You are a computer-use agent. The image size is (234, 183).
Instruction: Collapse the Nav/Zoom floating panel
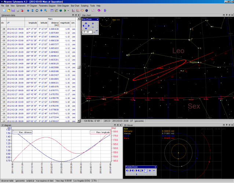(98, 19)
